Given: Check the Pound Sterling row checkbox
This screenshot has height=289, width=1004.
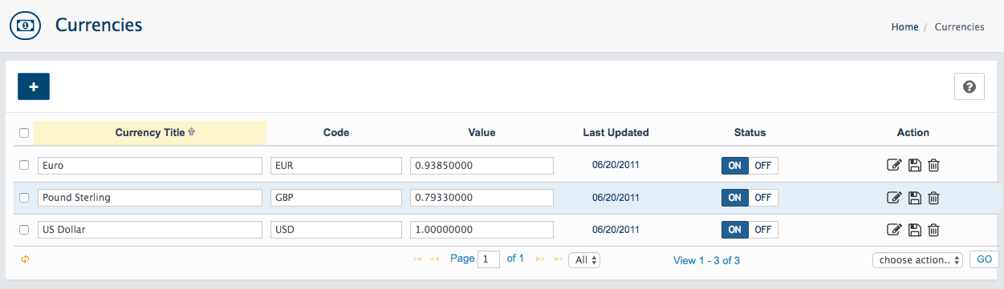Looking at the screenshot, I should tap(24, 197).
